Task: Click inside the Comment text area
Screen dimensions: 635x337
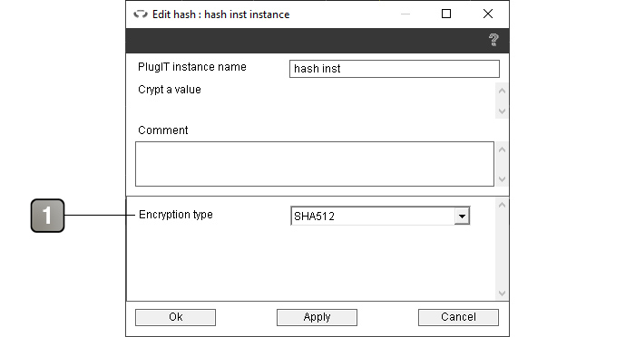Action: click(315, 164)
